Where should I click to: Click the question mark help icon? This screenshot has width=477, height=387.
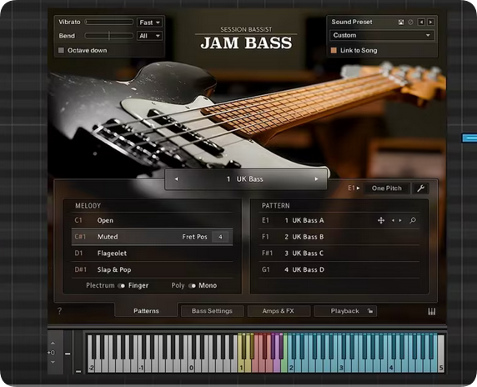tap(60, 311)
